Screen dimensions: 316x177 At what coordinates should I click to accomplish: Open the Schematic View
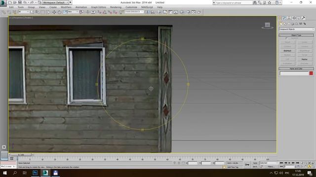pos(176,12)
